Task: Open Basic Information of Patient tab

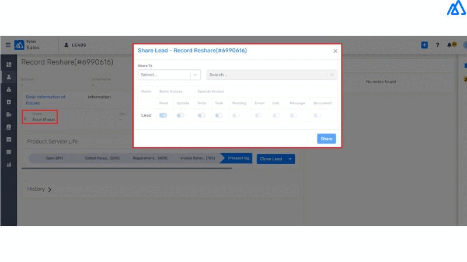Action: pyautogui.click(x=46, y=100)
